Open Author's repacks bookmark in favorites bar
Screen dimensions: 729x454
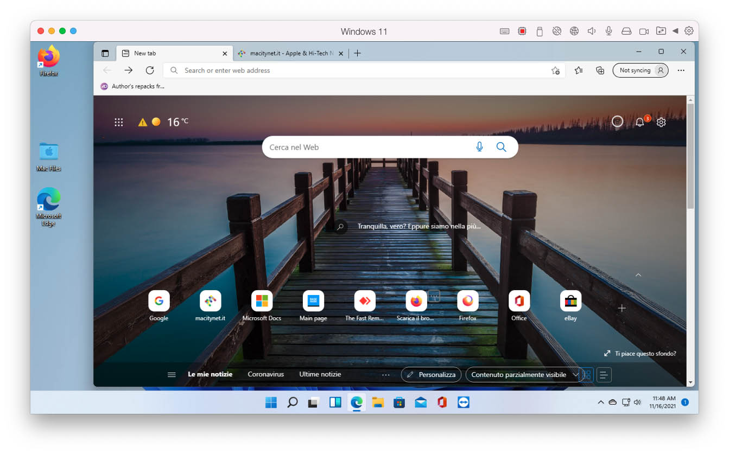(x=132, y=86)
